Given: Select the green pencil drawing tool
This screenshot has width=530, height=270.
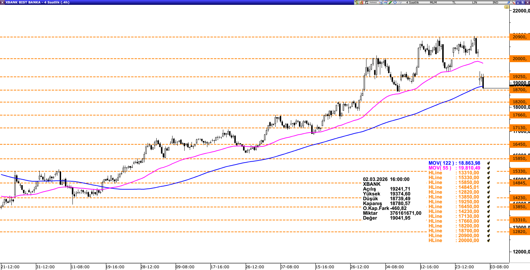Looking at the screenshot, I should click(390, 2).
